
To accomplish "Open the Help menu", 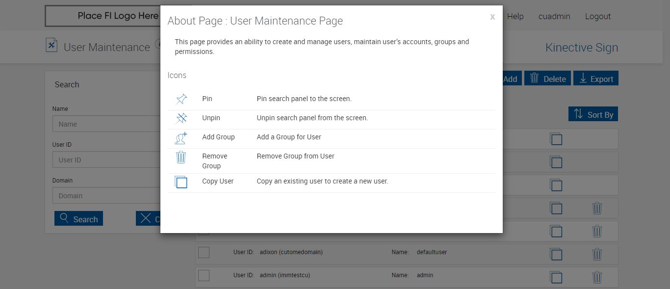I will [515, 16].
